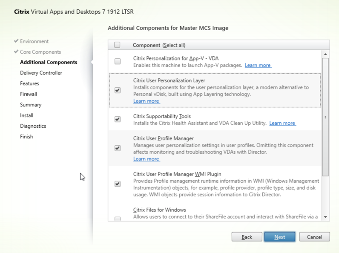This screenshot has width=339, height=253.
Task: Click the 'Component (Select all)' header label
Action: coord(159,45)
